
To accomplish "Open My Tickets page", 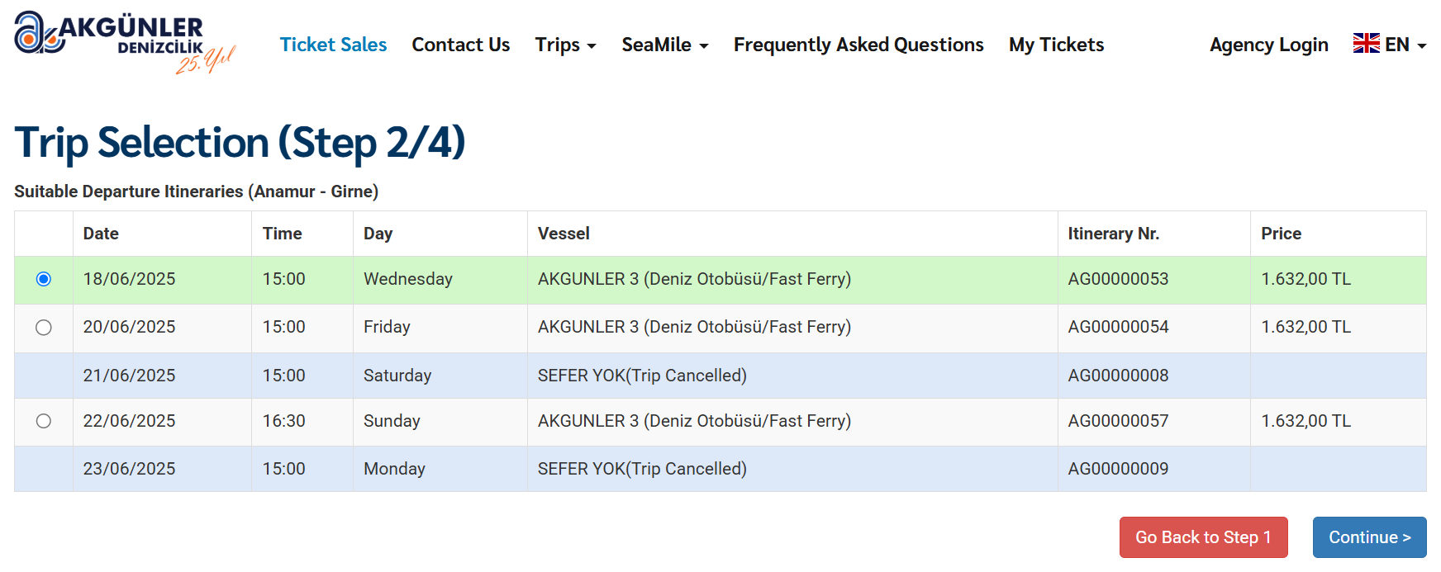I will [x=1056, y=45].
